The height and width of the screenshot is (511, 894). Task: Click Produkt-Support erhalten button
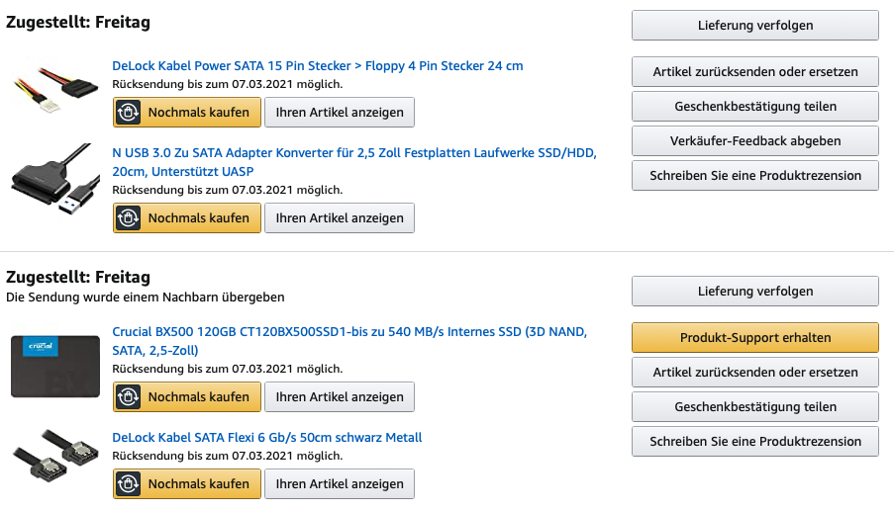(x=754, y=337)
